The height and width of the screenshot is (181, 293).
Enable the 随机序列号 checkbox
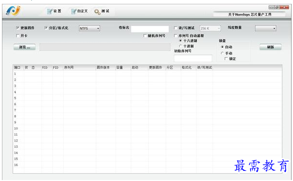pyautogui.click(x=145, y=36)
